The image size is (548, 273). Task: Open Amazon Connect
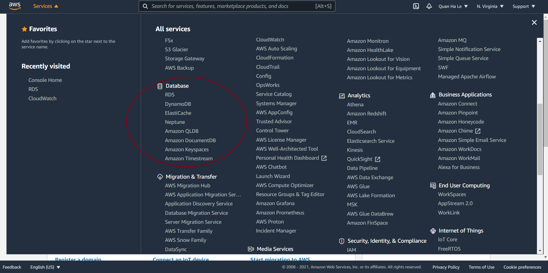(x=458, y=104)
